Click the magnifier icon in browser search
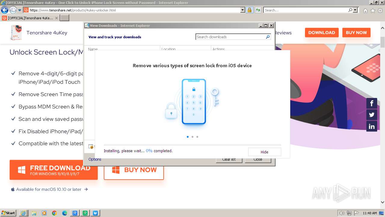Screen dimensions: 385x217 click(x=350, y=10)
